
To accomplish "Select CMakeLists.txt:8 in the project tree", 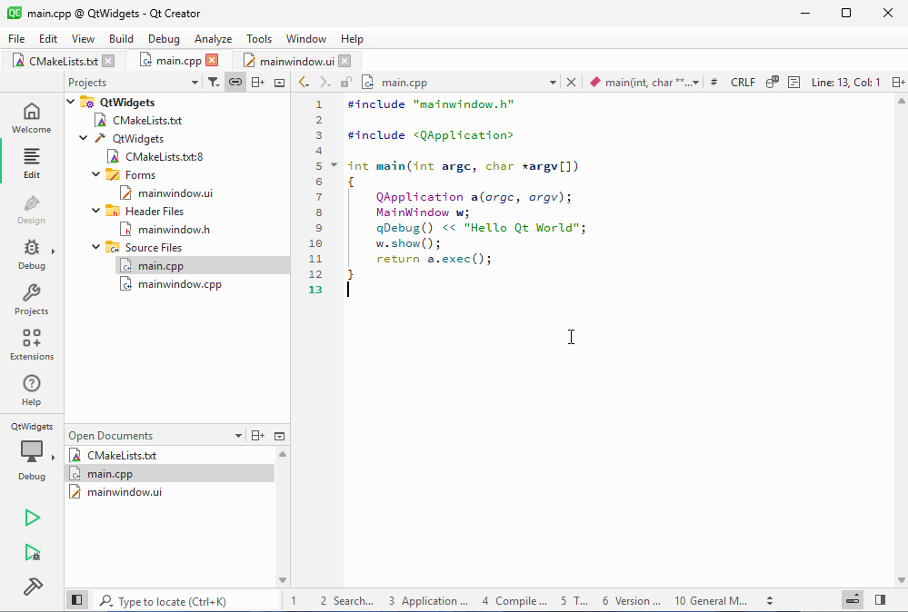I will [x=164, y=157].
